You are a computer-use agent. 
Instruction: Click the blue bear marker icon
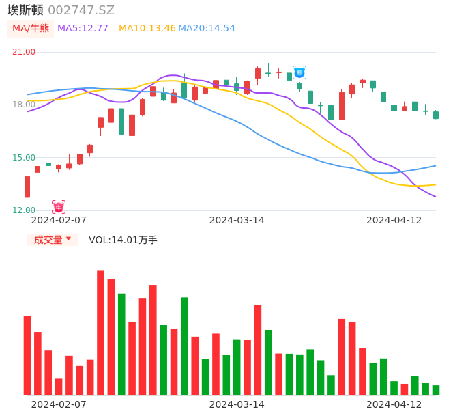299,72
